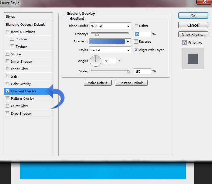
Task: Disable the Preview checkbox
Action: 184,43
